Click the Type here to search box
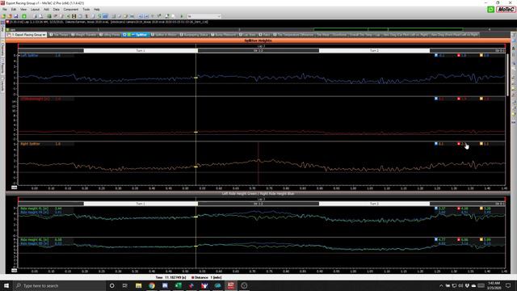The width and height of the screenshot is (517, 291). [x=59, y=285]
